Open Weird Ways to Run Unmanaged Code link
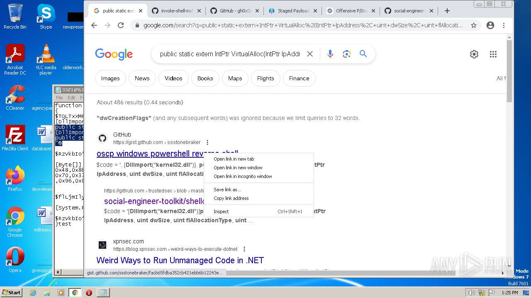Viewport: 531px width, 298px height. pos(180,260)
